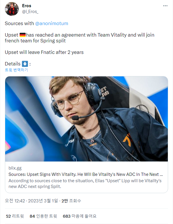
Task: Click the @i_Eros_ handle
Action: 30,12
